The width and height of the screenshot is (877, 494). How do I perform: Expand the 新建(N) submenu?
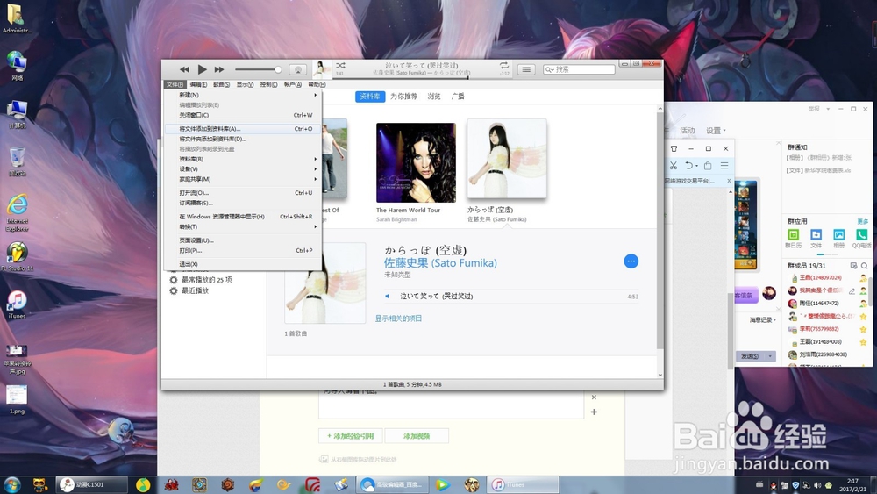[242, 95]
